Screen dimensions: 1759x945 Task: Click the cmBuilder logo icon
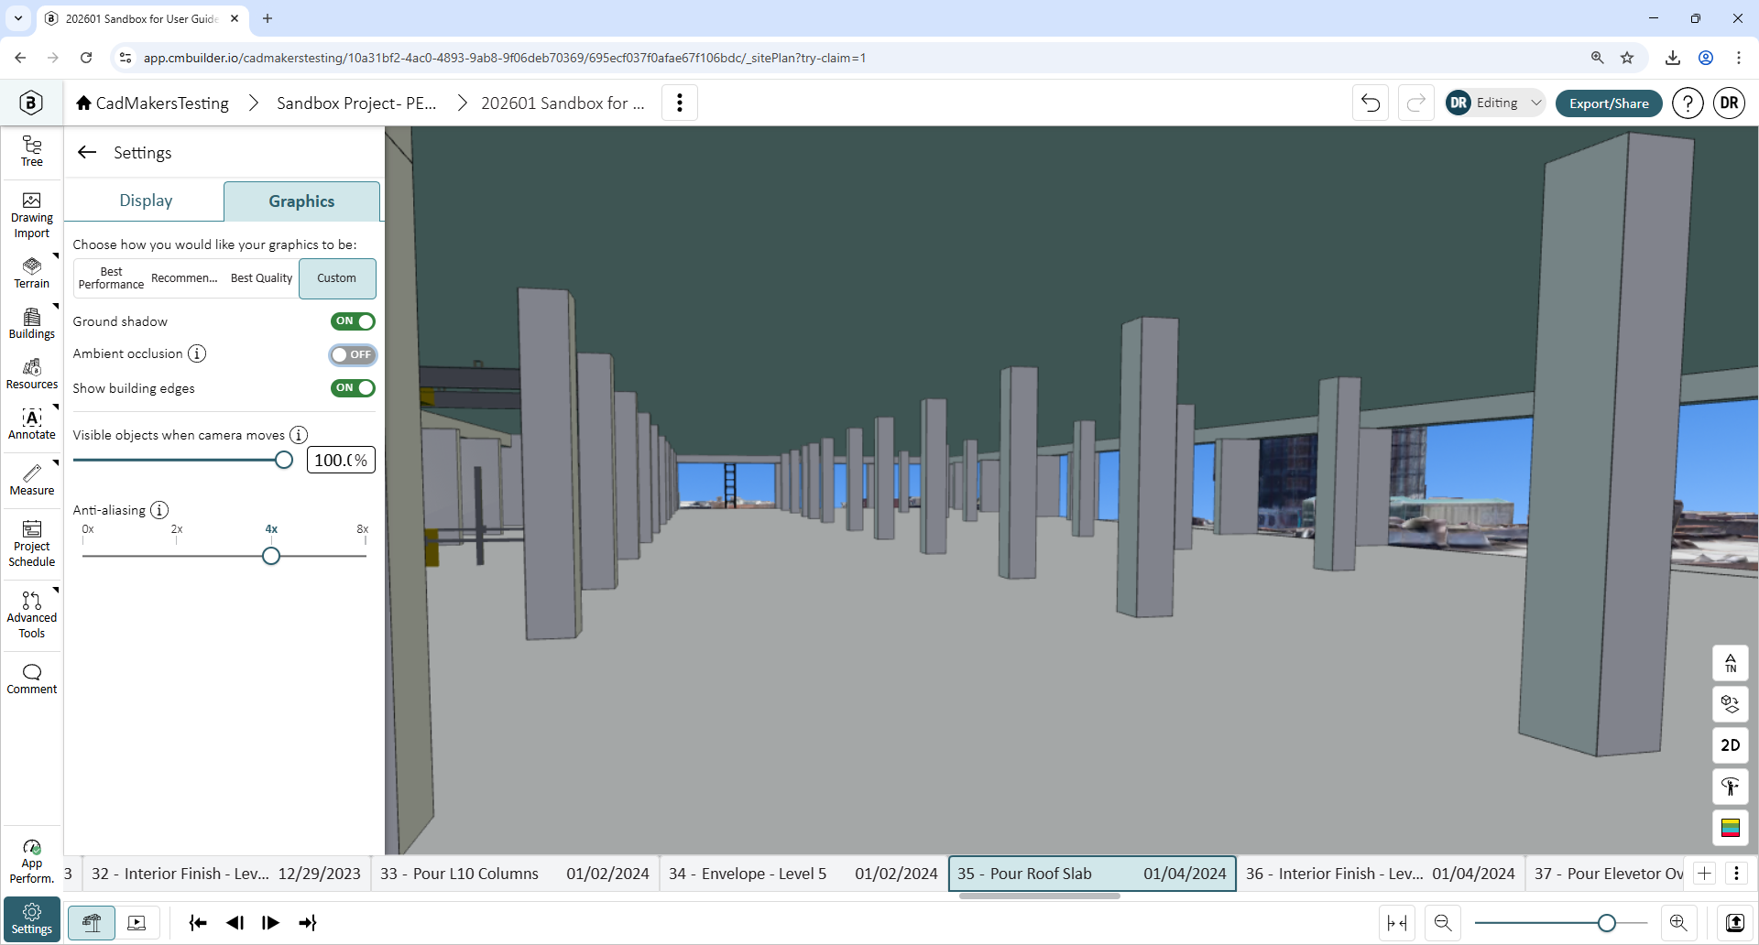(x=31, y=103)
